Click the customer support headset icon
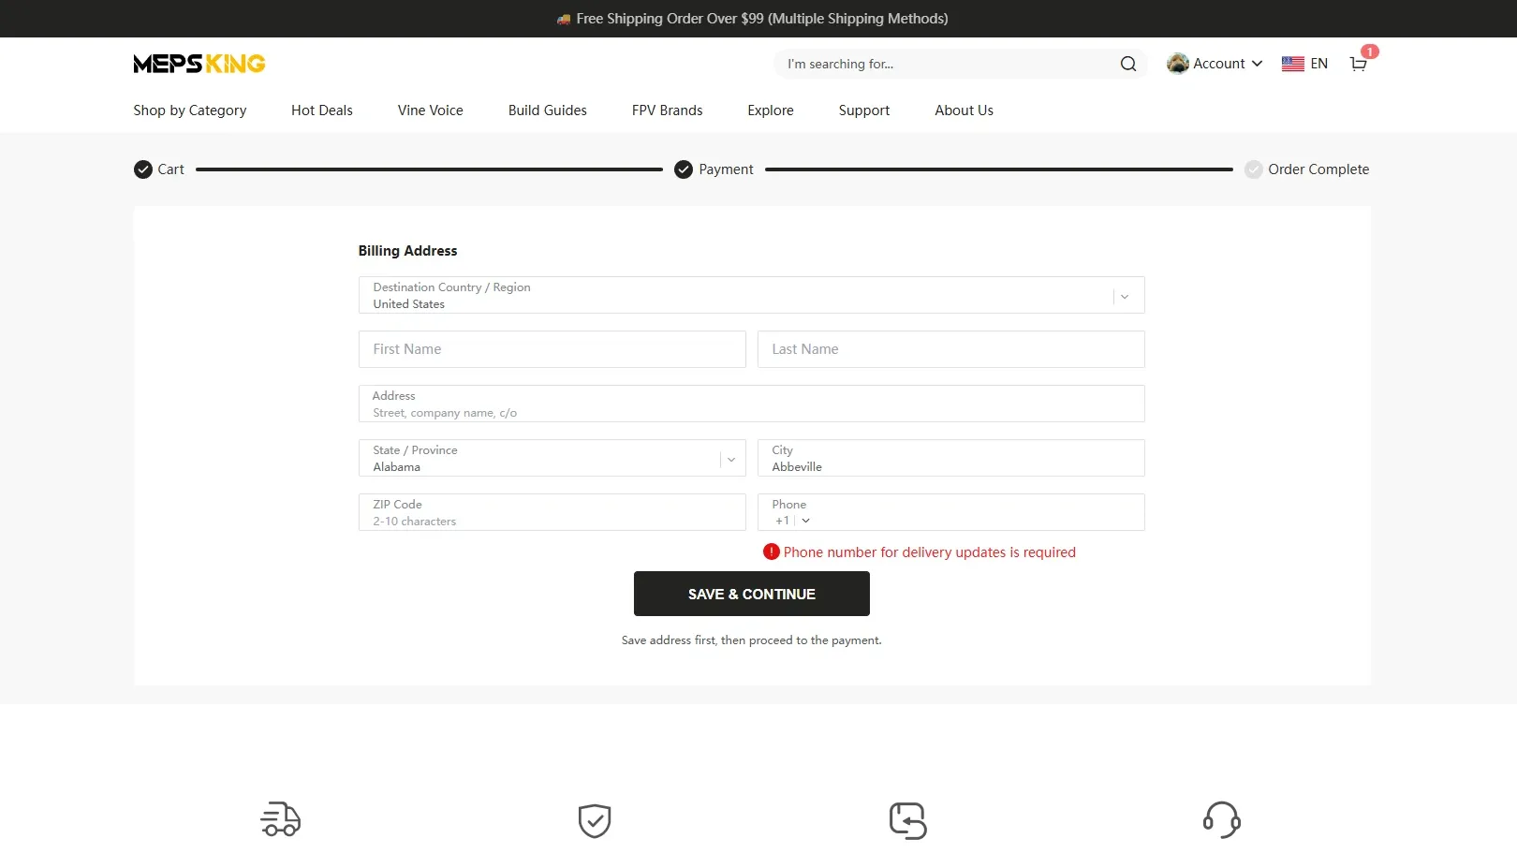Screen dimensions: 1517x853 pos(1221,819)
